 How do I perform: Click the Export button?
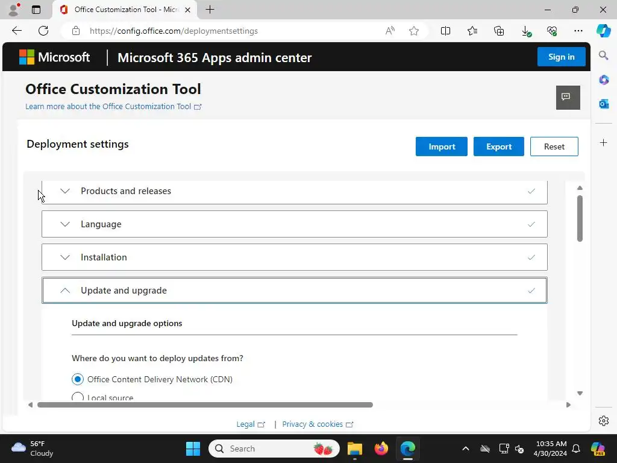point(498,146)
